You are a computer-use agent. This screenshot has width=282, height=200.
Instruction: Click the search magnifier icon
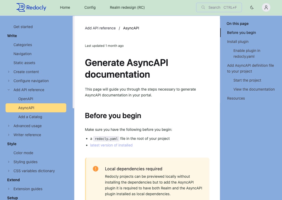(x=203, y=7)
